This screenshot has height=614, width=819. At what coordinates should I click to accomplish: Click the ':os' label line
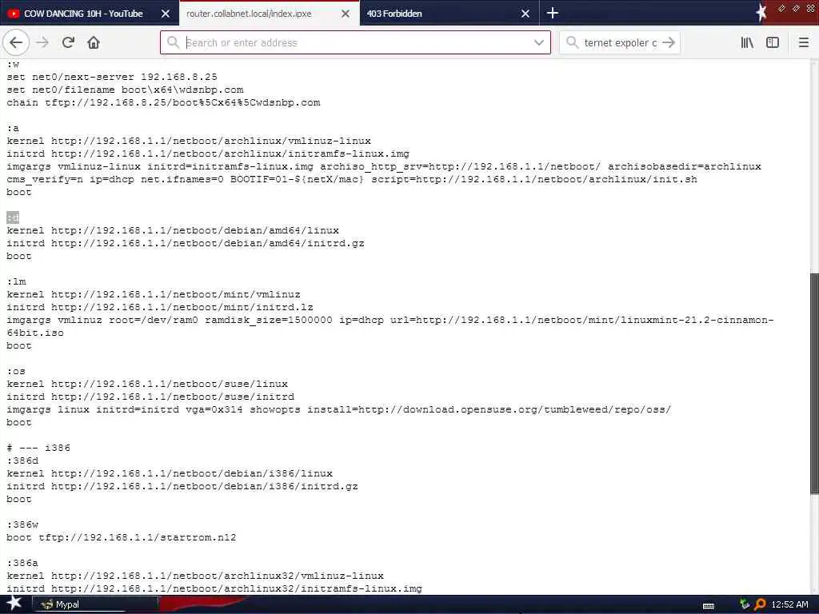(16, 371)
